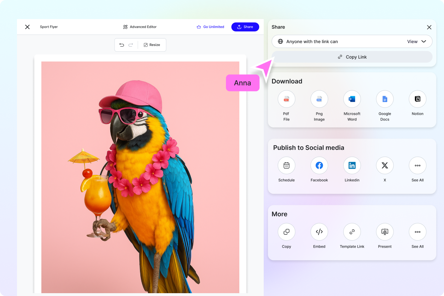Export to Microsoft Word
444x296 pixels.
tap(352, 99)
